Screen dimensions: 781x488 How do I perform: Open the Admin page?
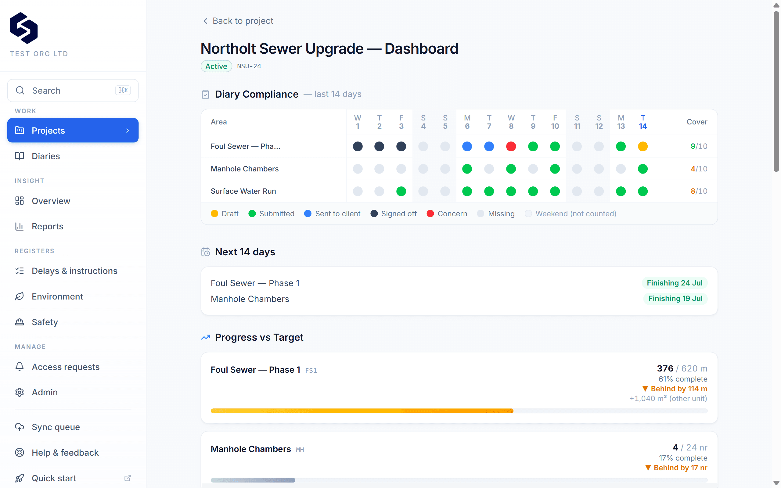click(x=73, y=392)
